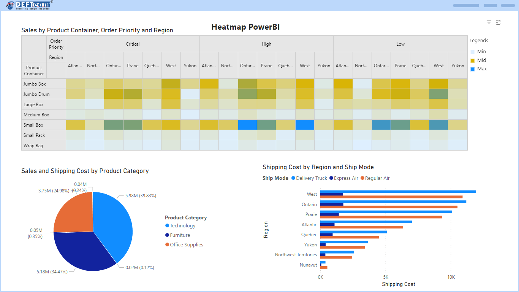Select Furniture in the Product Category legend

click(x=177, y=235)
